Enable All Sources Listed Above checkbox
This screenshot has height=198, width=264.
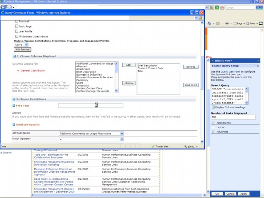(16, 36)
